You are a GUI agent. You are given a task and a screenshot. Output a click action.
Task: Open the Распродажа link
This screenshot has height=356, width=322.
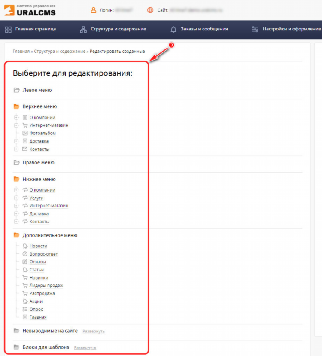click(42, 293)
